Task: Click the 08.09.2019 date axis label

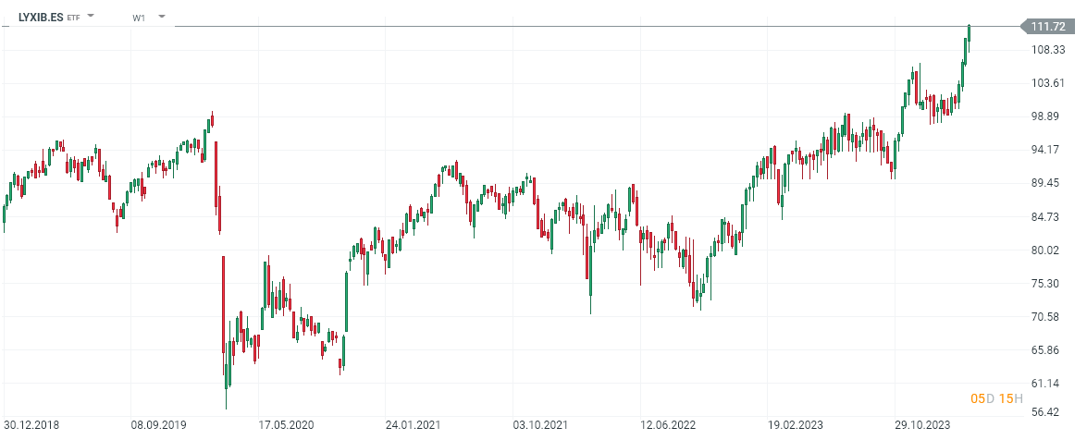Action: point(158,426)
